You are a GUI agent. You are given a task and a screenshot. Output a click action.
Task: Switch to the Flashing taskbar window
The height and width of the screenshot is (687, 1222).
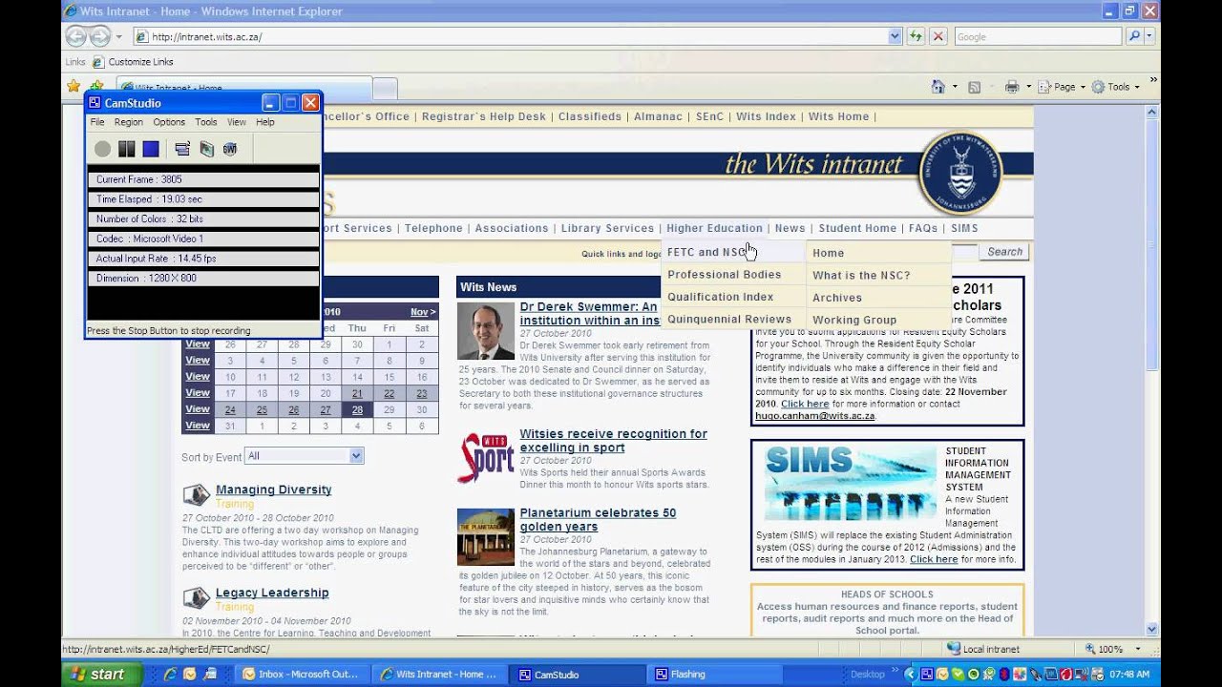pos(716,674)
